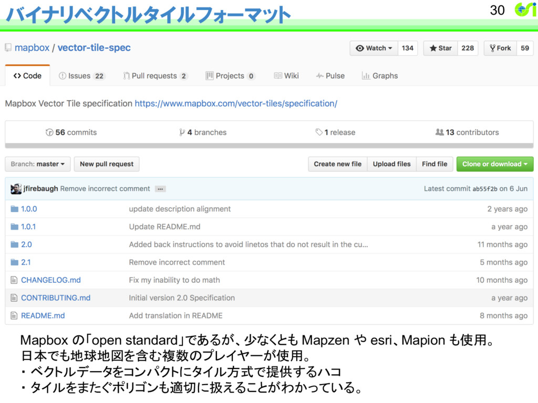The width and height of the screenshot is (538, 403).
Task: View the 56 commits history
Action: (x=71, y=132)
